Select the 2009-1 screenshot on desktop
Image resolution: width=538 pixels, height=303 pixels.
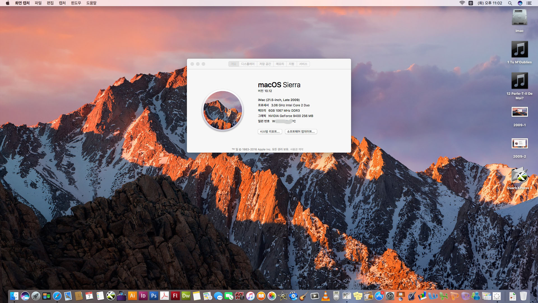(x=520, y=112)
